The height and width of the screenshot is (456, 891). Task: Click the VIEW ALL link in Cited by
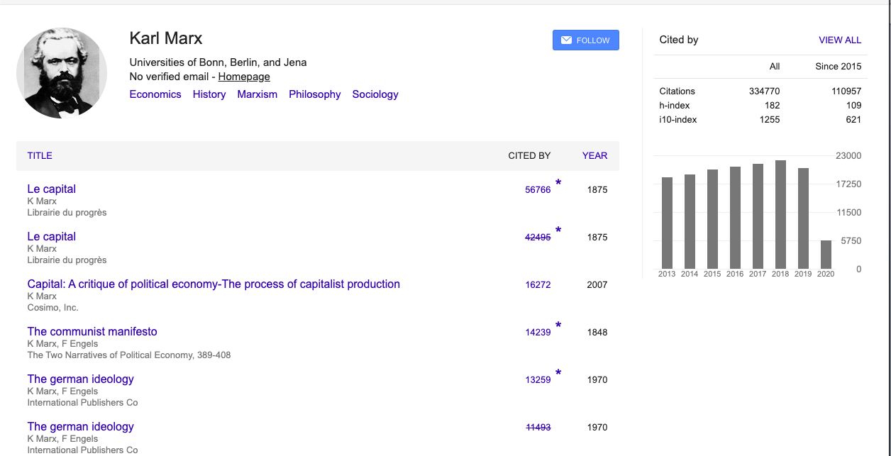point(839,40)
